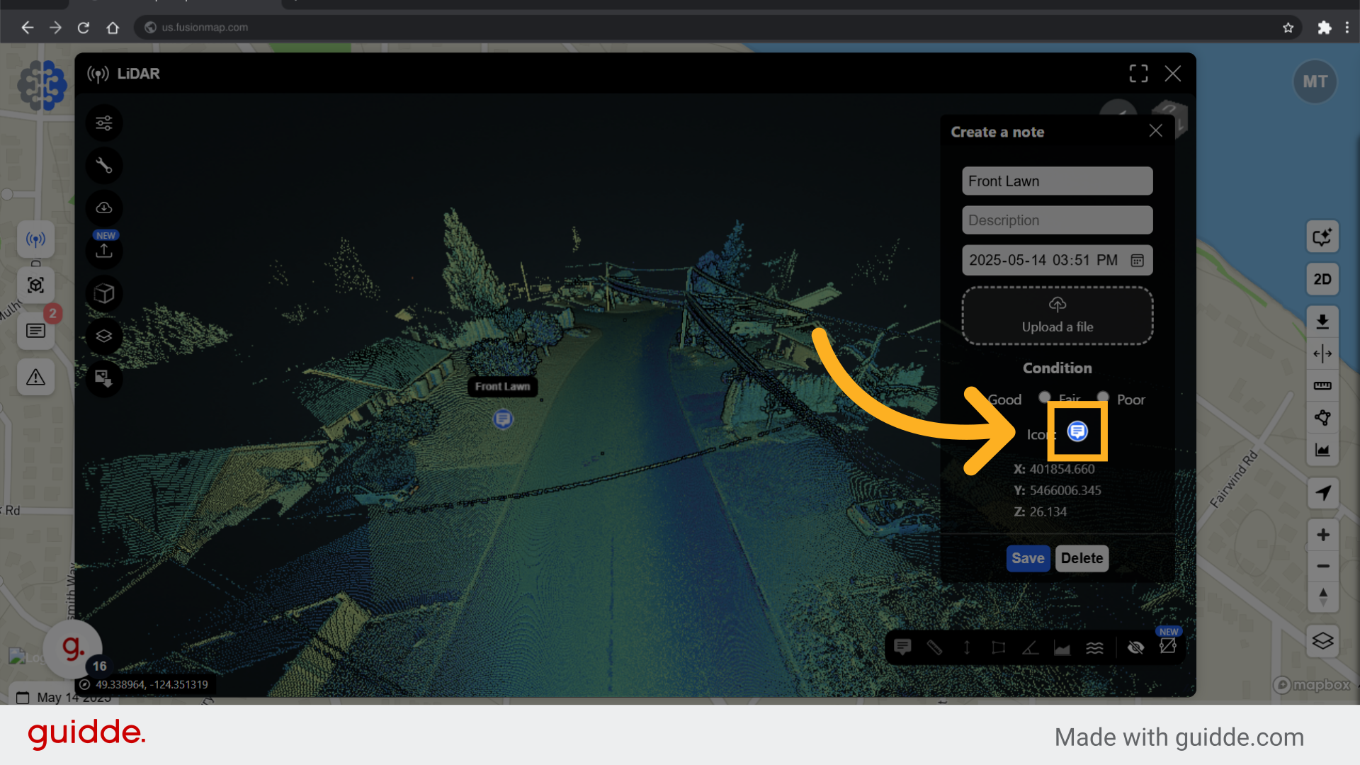Screen dimensions: 1360x765
Task: Select the wavy water level tool
Action: coord(1094,647)
